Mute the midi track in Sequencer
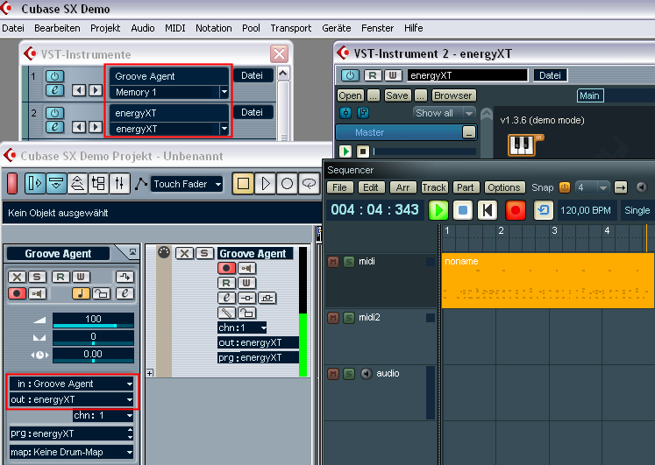The image size is (655, 465). coord(333,262)
